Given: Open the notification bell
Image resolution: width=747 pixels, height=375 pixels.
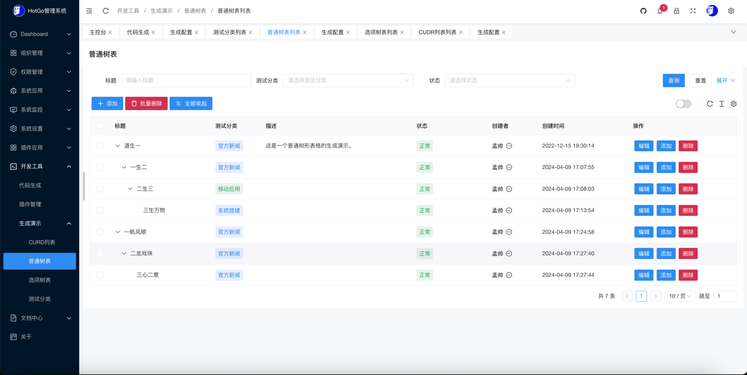Looking at the screenshot, I should coord(660,11).
